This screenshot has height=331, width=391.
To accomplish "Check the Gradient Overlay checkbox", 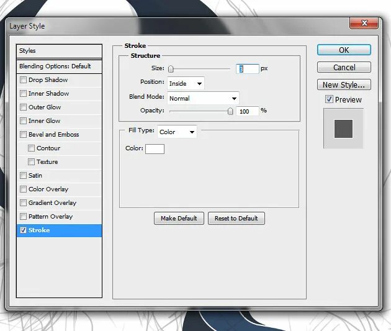I will tap(23, 203).
